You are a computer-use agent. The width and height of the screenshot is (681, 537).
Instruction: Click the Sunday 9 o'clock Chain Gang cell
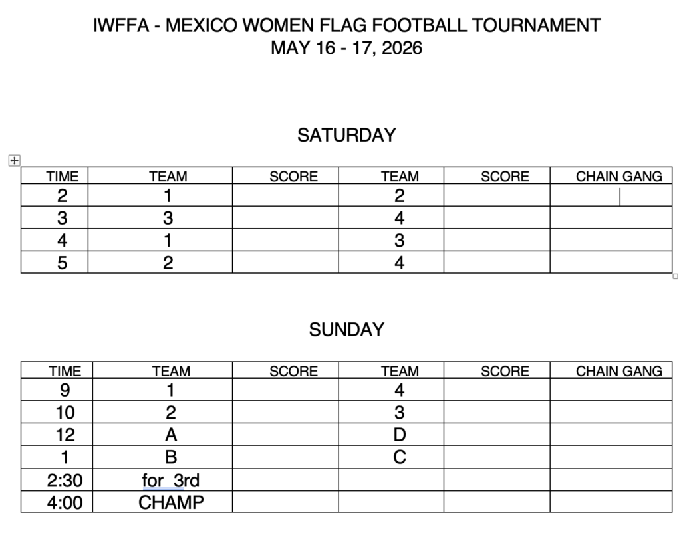(611, 390)
